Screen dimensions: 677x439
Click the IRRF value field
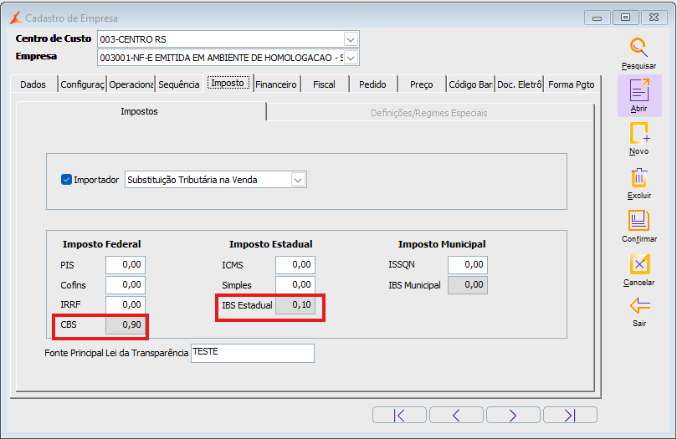pyautogui.click(x=126, y=304)
